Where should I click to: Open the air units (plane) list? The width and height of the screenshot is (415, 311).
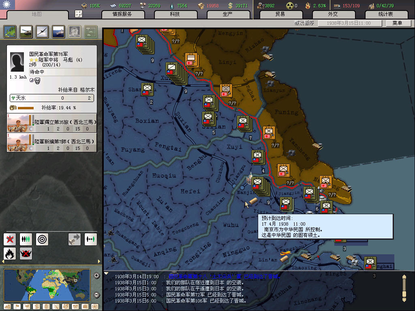click(43, 32)
